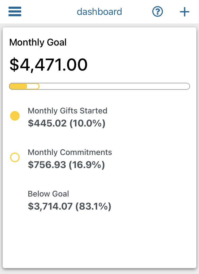Click the empty remainder of progress bar
Screen dimensions: 199x274
(114, 86)
